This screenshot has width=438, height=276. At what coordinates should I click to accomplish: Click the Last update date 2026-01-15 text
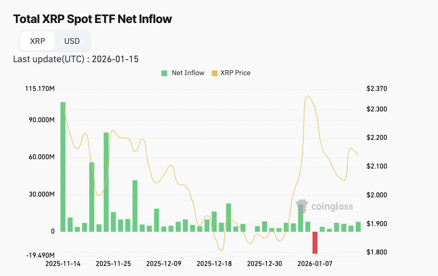pyautogui.click(x=115, y=59)
